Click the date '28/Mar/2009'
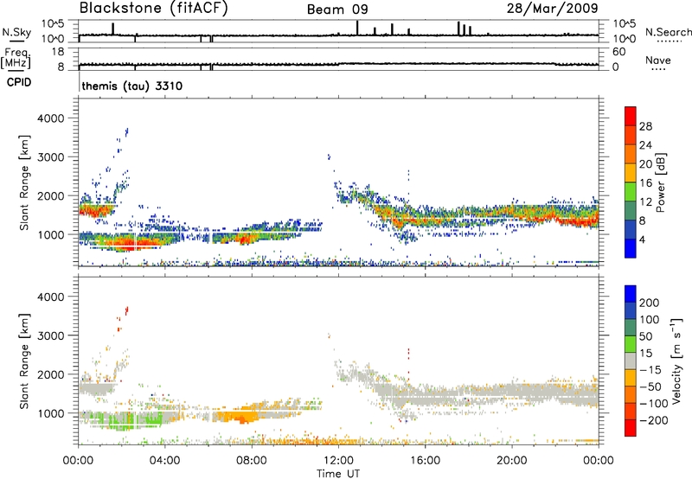Image resolution: width=692 pixels, height=479 pixels. [x=552, y=8]
